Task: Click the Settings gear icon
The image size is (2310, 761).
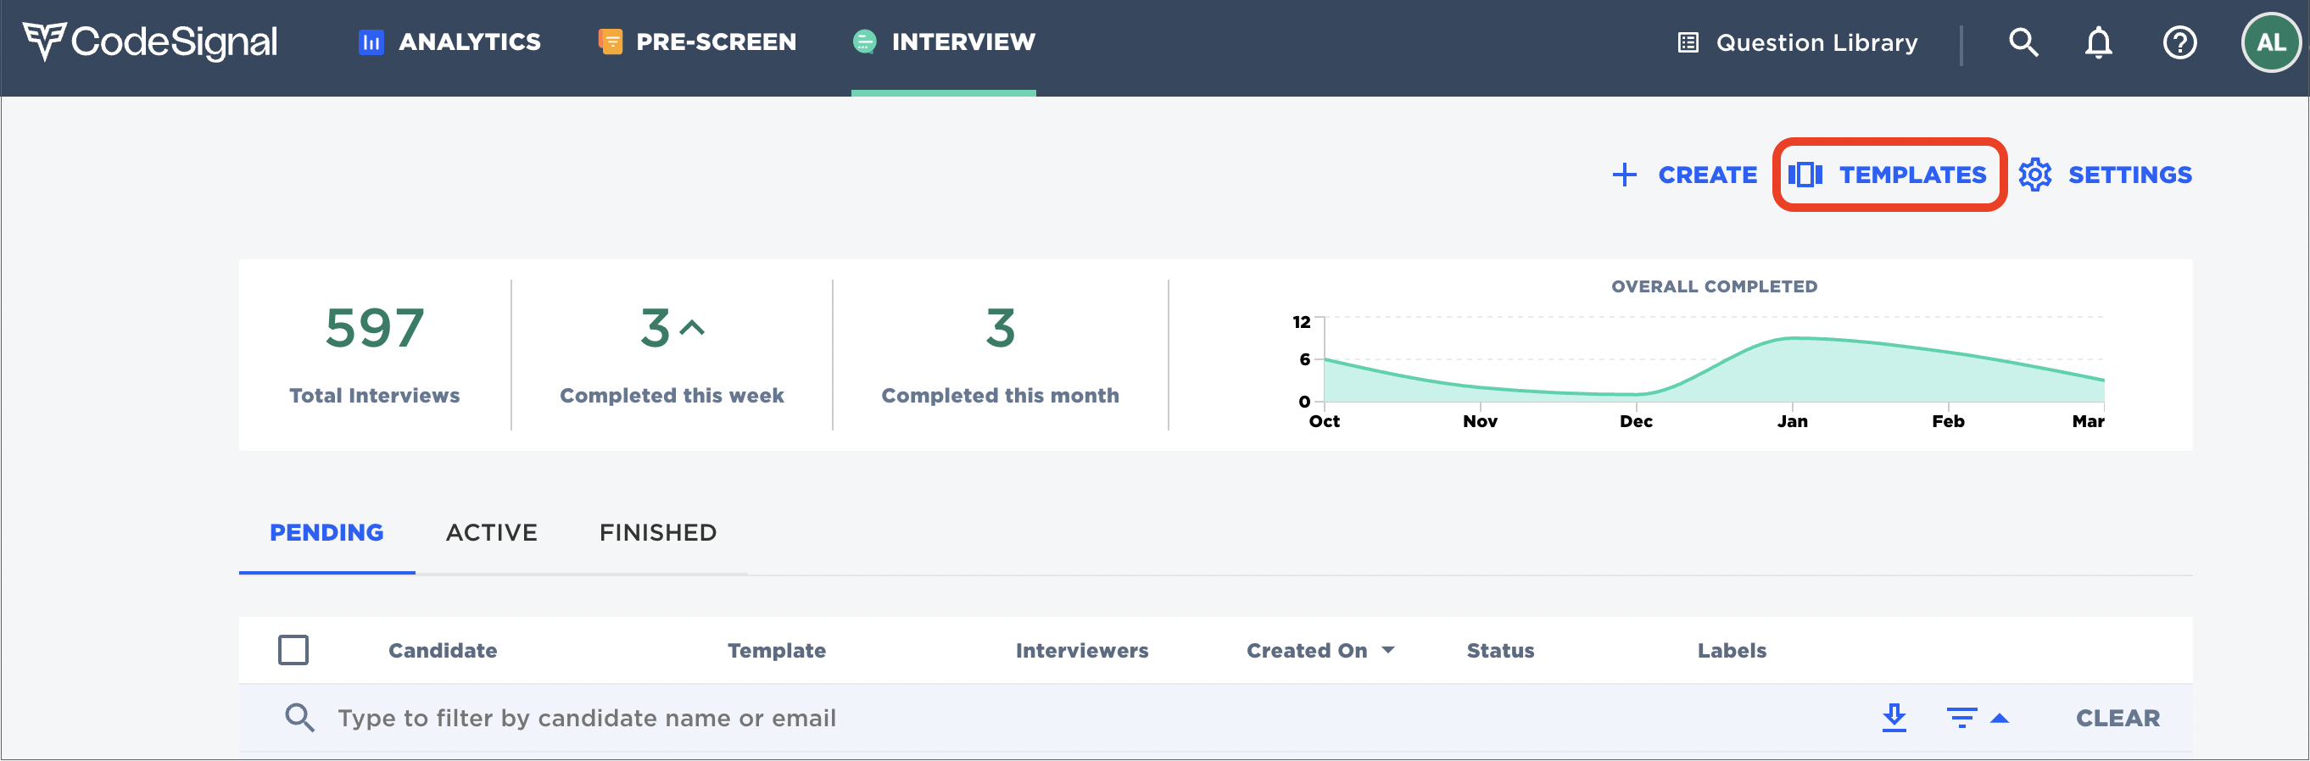Action: pyautogui.click(x=2034, y=175)
